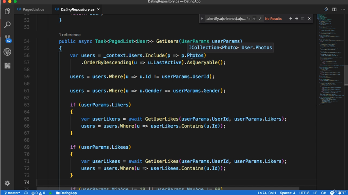Viewport: 348px width, 195px height.
Task: Click the green flame icon in status bar
Action: coord(50,193)
